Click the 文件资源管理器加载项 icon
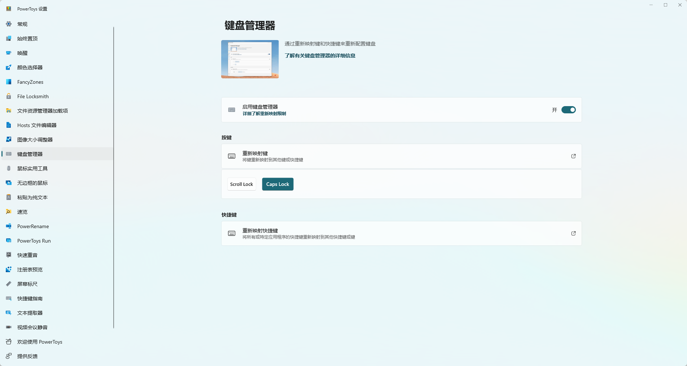The height and width of the screenshot is (366, 687). point(9,111)
